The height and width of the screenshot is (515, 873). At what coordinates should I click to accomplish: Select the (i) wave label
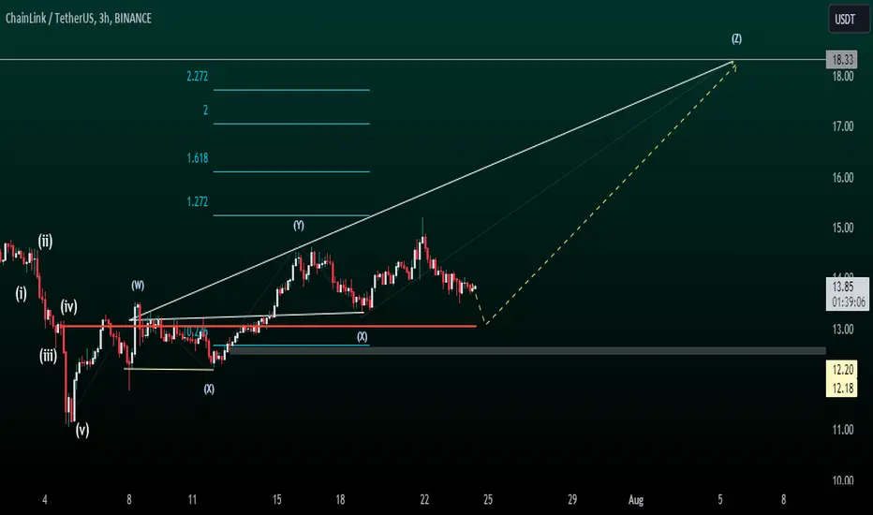[22, 293]
